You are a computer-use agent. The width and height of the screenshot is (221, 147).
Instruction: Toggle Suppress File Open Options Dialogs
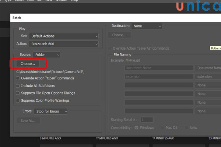[18, 93]
